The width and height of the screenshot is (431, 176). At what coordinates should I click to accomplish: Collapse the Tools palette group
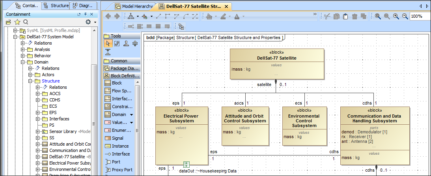pos(122,36)
